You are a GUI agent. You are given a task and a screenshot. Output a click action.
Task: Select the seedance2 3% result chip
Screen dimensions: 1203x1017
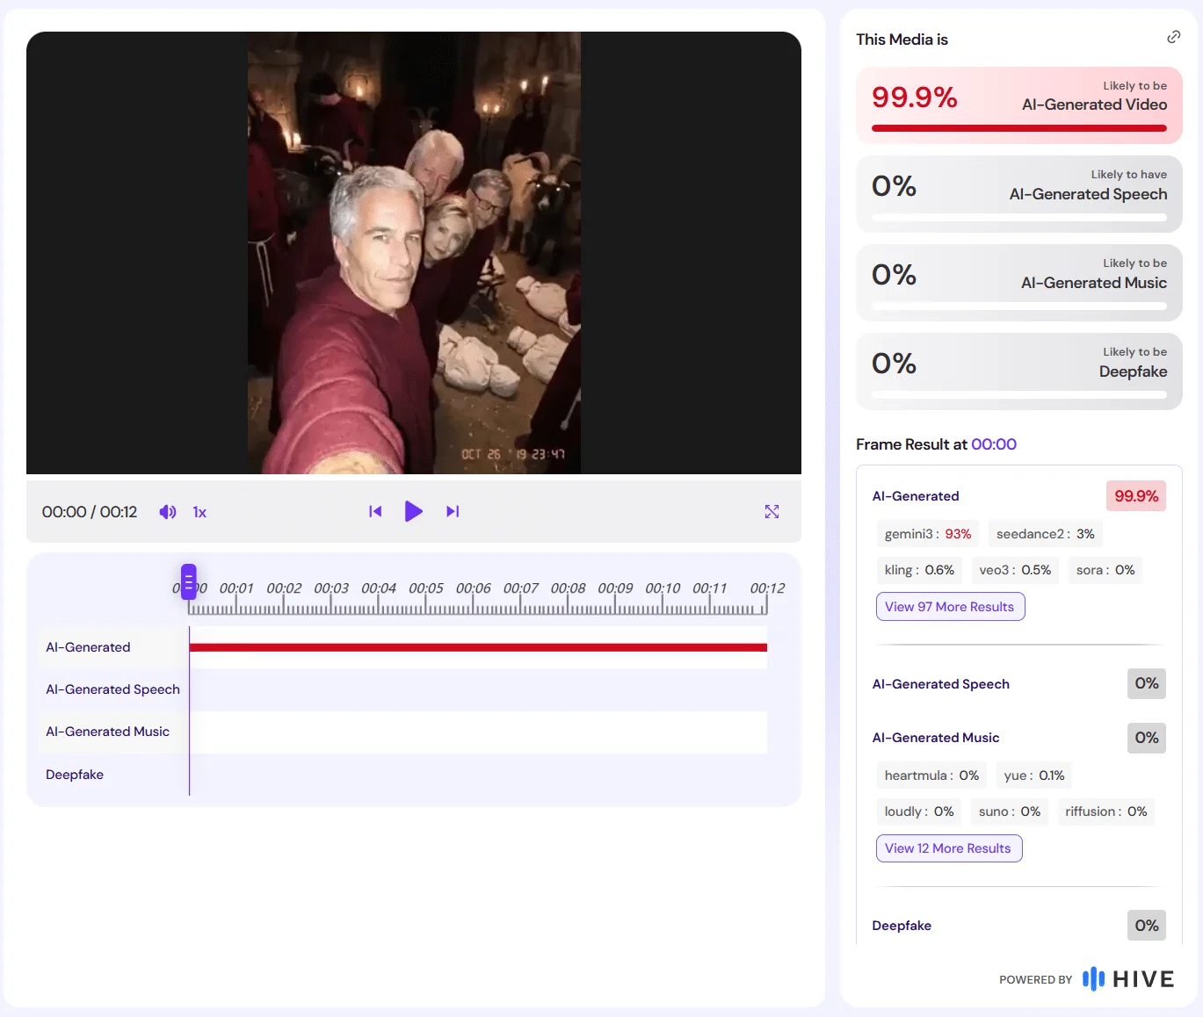coord(1045,534)
